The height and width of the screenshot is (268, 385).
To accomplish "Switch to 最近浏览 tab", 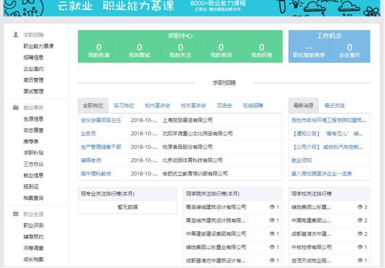I will pyautogui.click(x=334, y=105).
